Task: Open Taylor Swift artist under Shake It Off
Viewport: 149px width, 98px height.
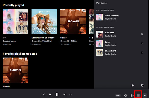Action: pos(110,54)
